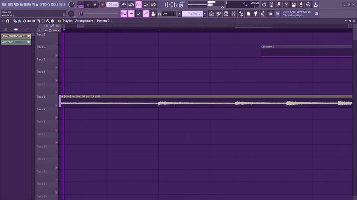The image size is (357, 200).
Task: Expand playlist options menu arrow
Action: pyautogui.click(x=3, y=21)
